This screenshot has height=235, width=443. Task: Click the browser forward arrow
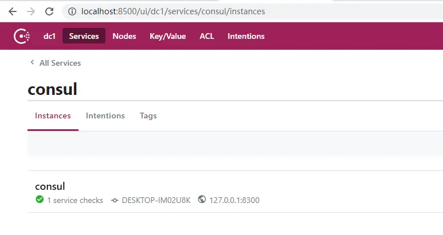31,11
